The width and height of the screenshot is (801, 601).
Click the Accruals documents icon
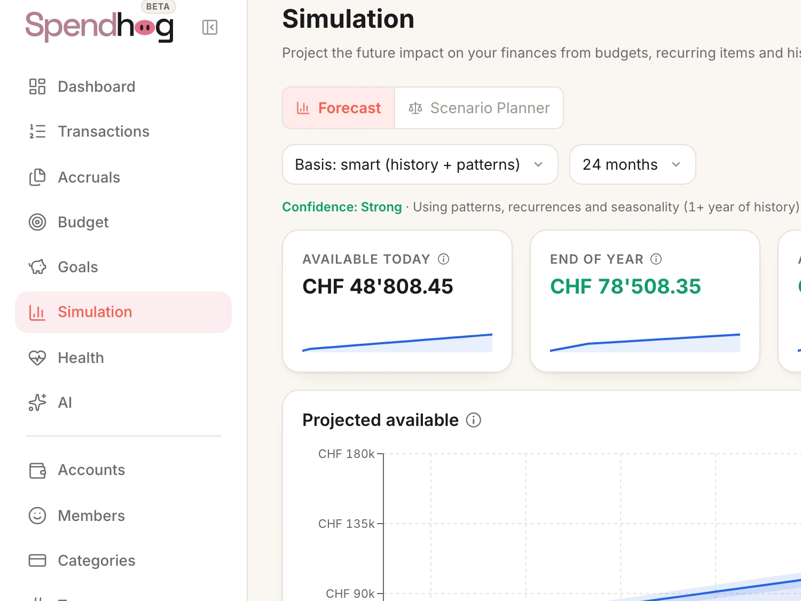coord(37,177)
